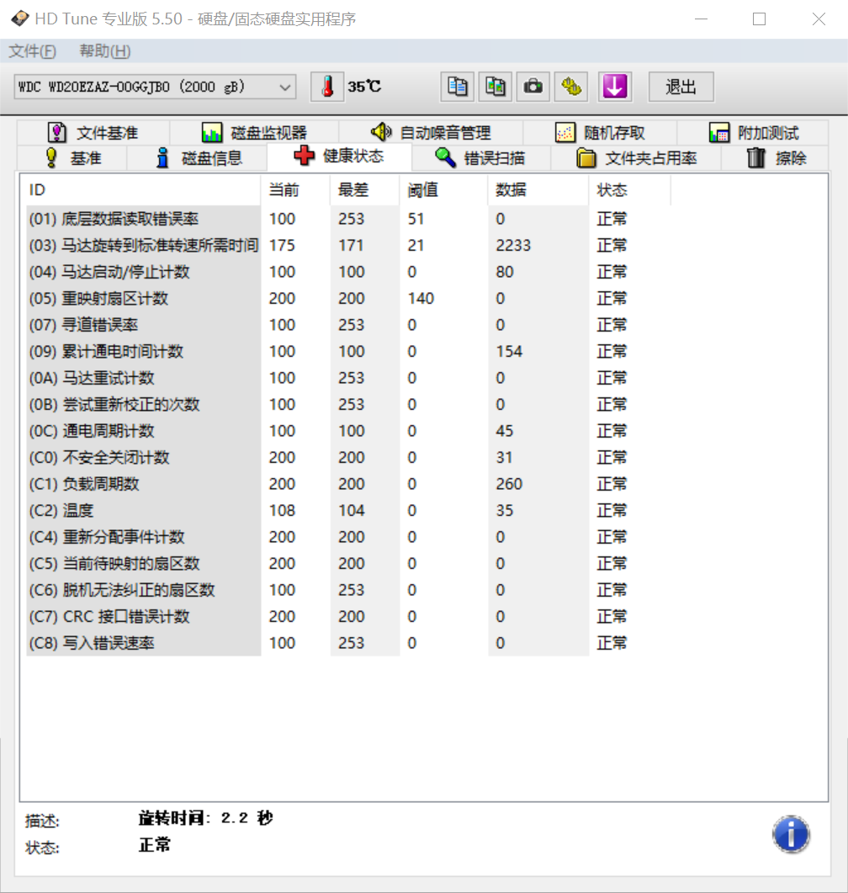
Task: Select row (07) 寻道错误率
Action: [347, 325]
